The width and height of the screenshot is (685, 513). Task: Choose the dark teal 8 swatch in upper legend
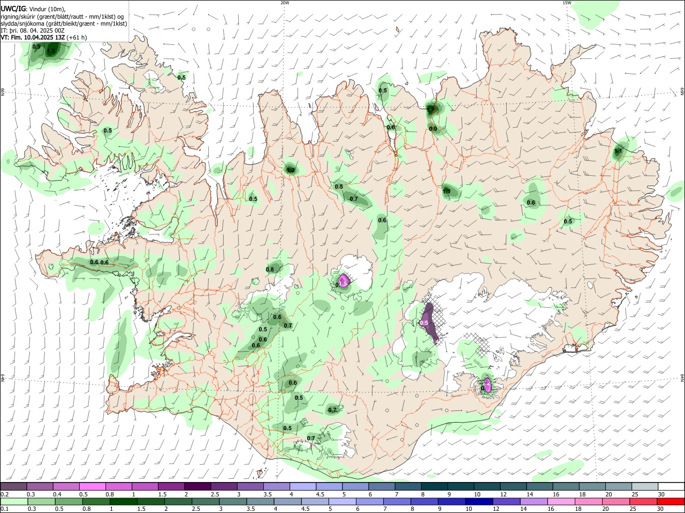[435, 487]
